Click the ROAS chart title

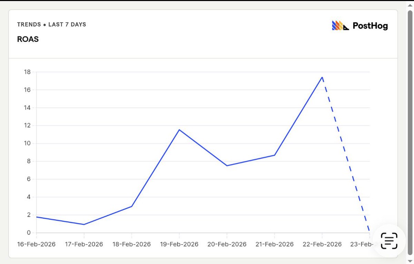click(28, 39)
